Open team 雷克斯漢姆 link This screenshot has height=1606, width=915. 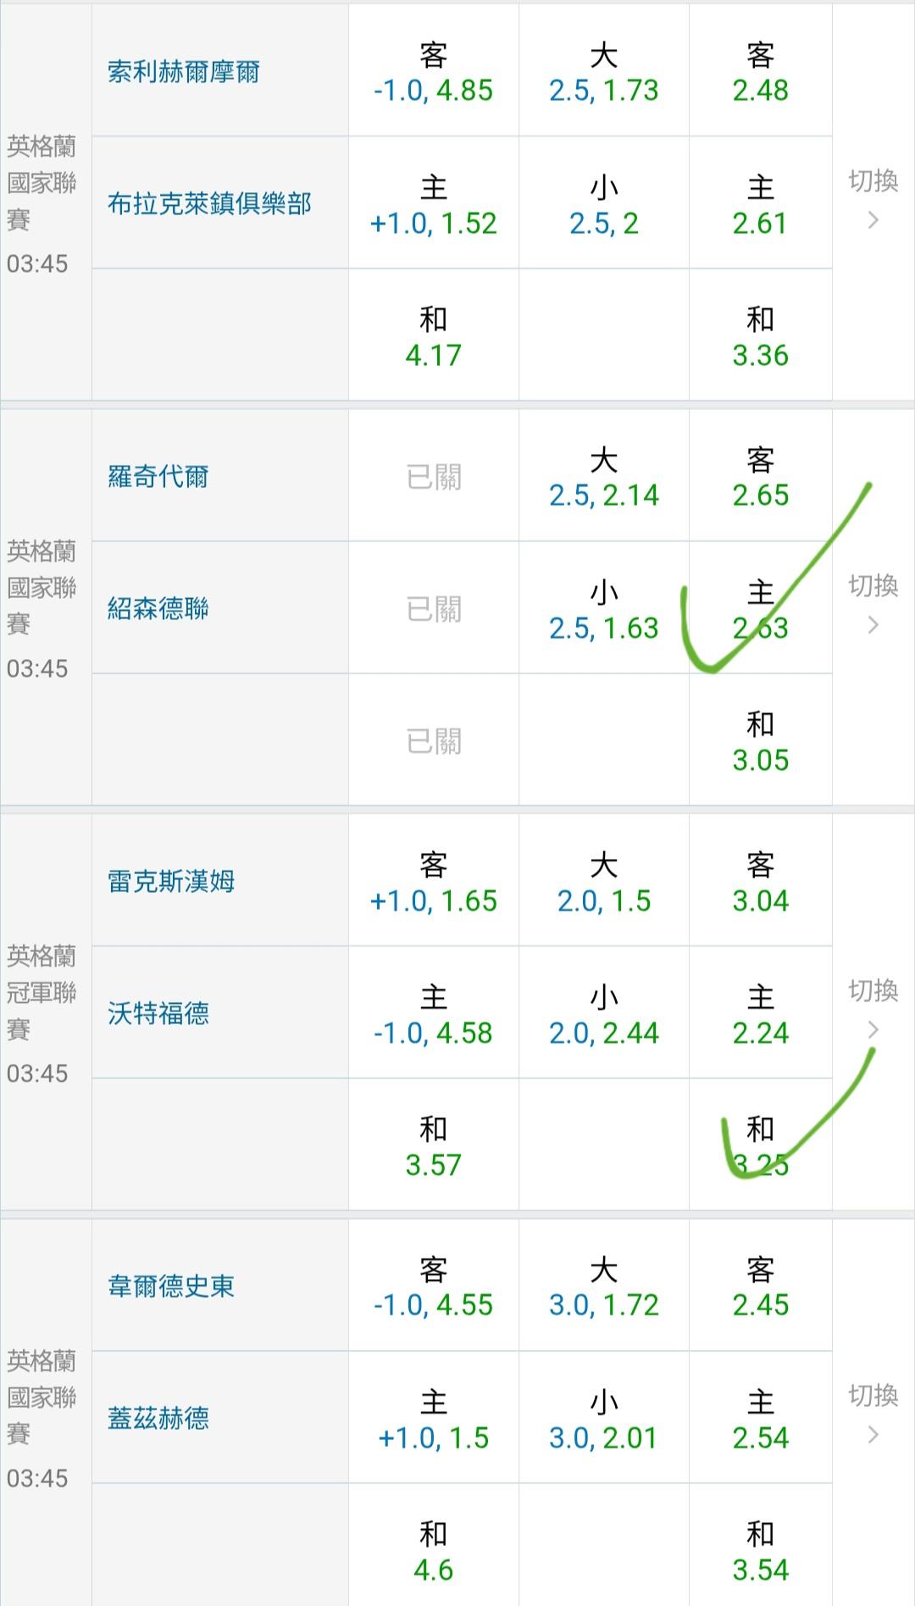coord(171,882)
